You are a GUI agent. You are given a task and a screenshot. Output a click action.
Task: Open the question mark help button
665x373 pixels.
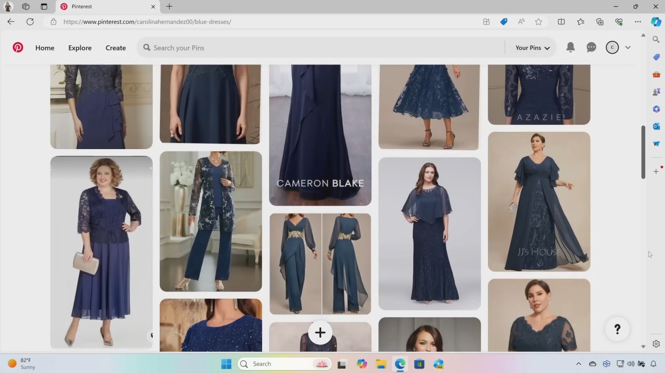coord(617,329)
